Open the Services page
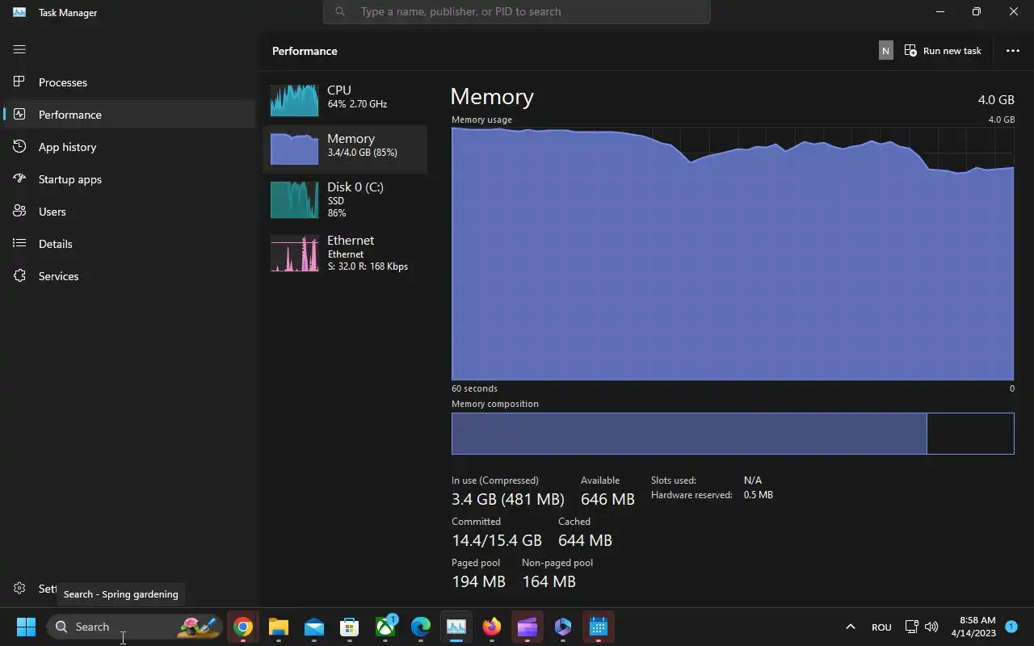Image resolution: width=1034 pixels, height=646 pixels. [x=129, y=275]
